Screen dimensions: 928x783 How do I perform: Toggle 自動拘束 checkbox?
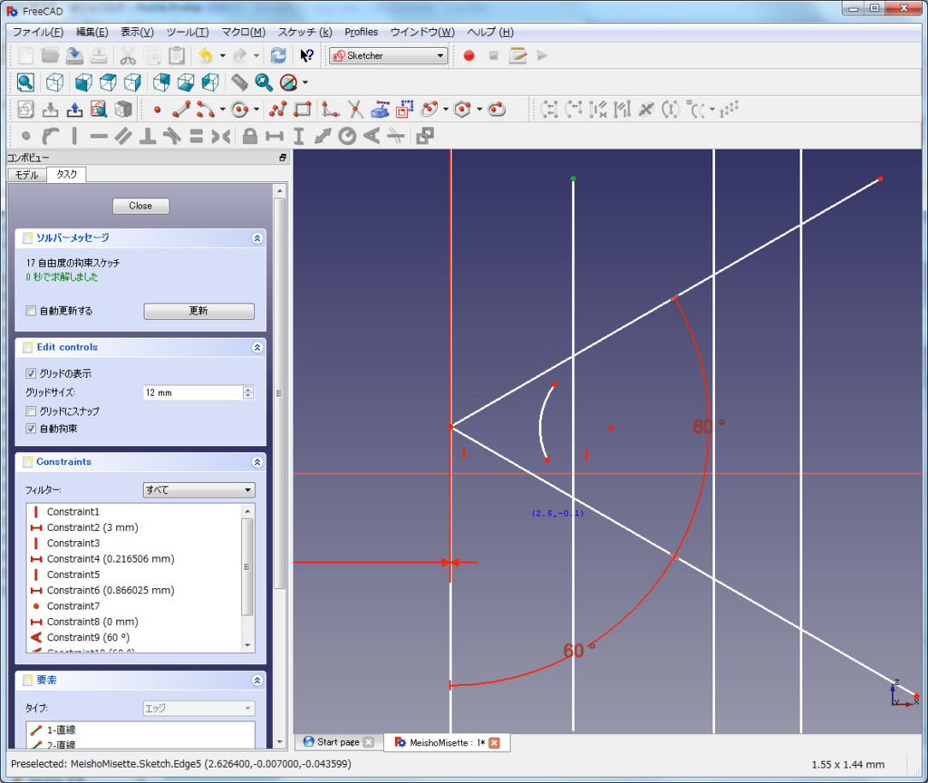pyautogui.click(x=31, y=429)
